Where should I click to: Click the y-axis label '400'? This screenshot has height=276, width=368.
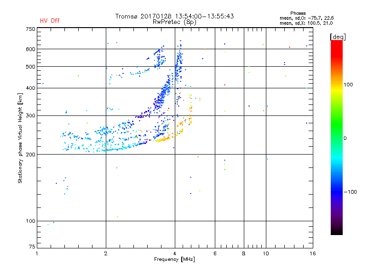30,88
